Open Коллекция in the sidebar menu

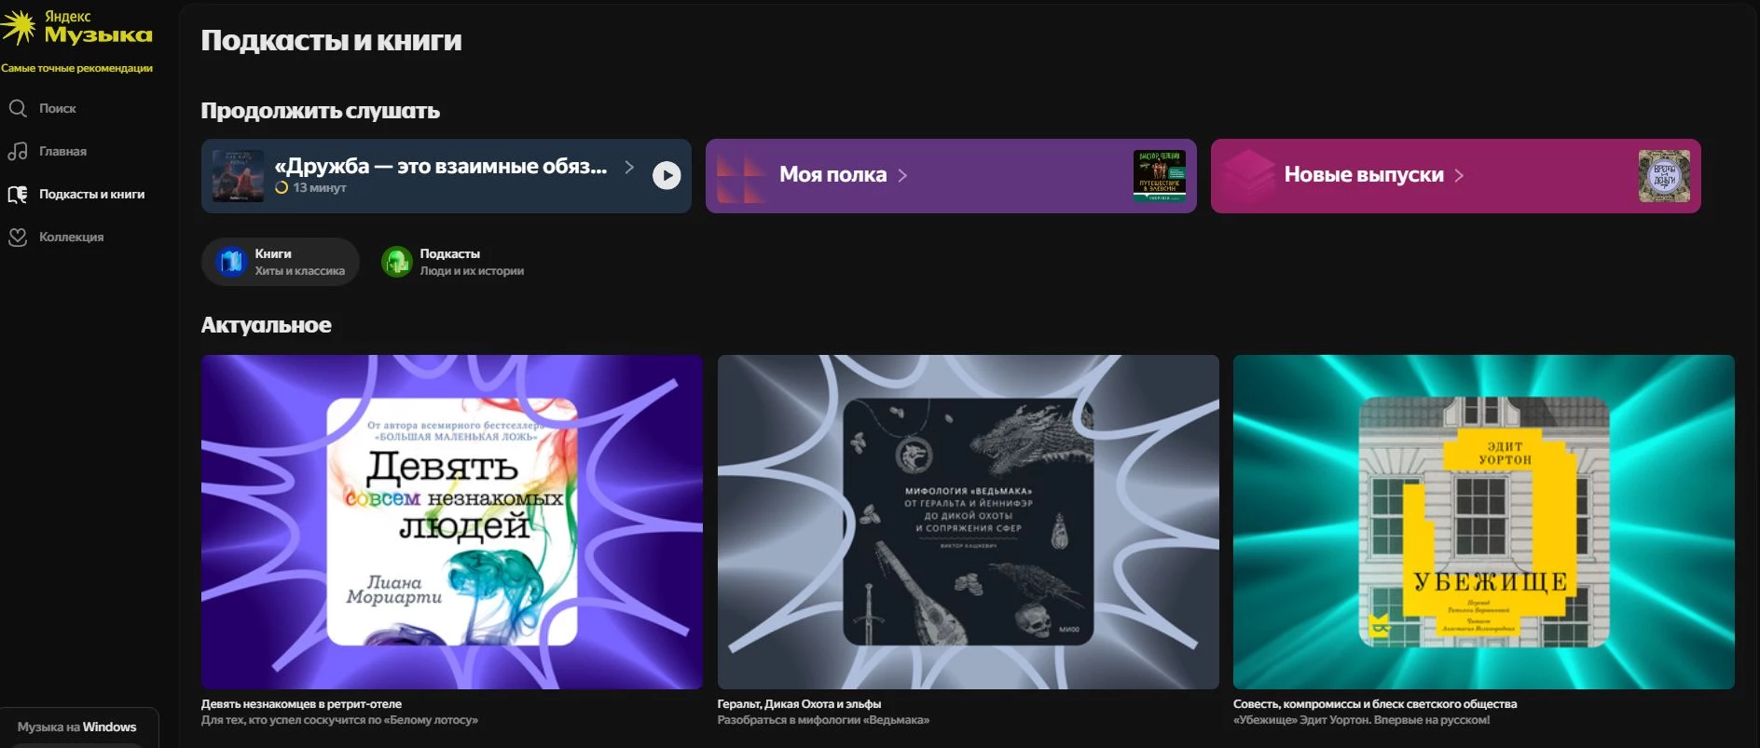(71, 237)
